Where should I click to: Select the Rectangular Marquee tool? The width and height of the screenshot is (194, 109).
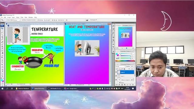pyautogui.click(x=2, y=31)
